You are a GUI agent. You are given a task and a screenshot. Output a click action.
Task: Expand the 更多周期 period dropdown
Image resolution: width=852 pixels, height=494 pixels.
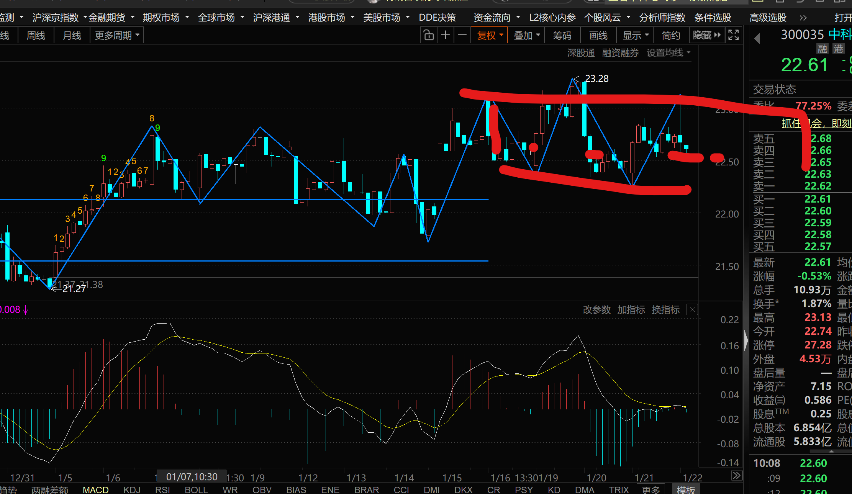click(116, 35)
